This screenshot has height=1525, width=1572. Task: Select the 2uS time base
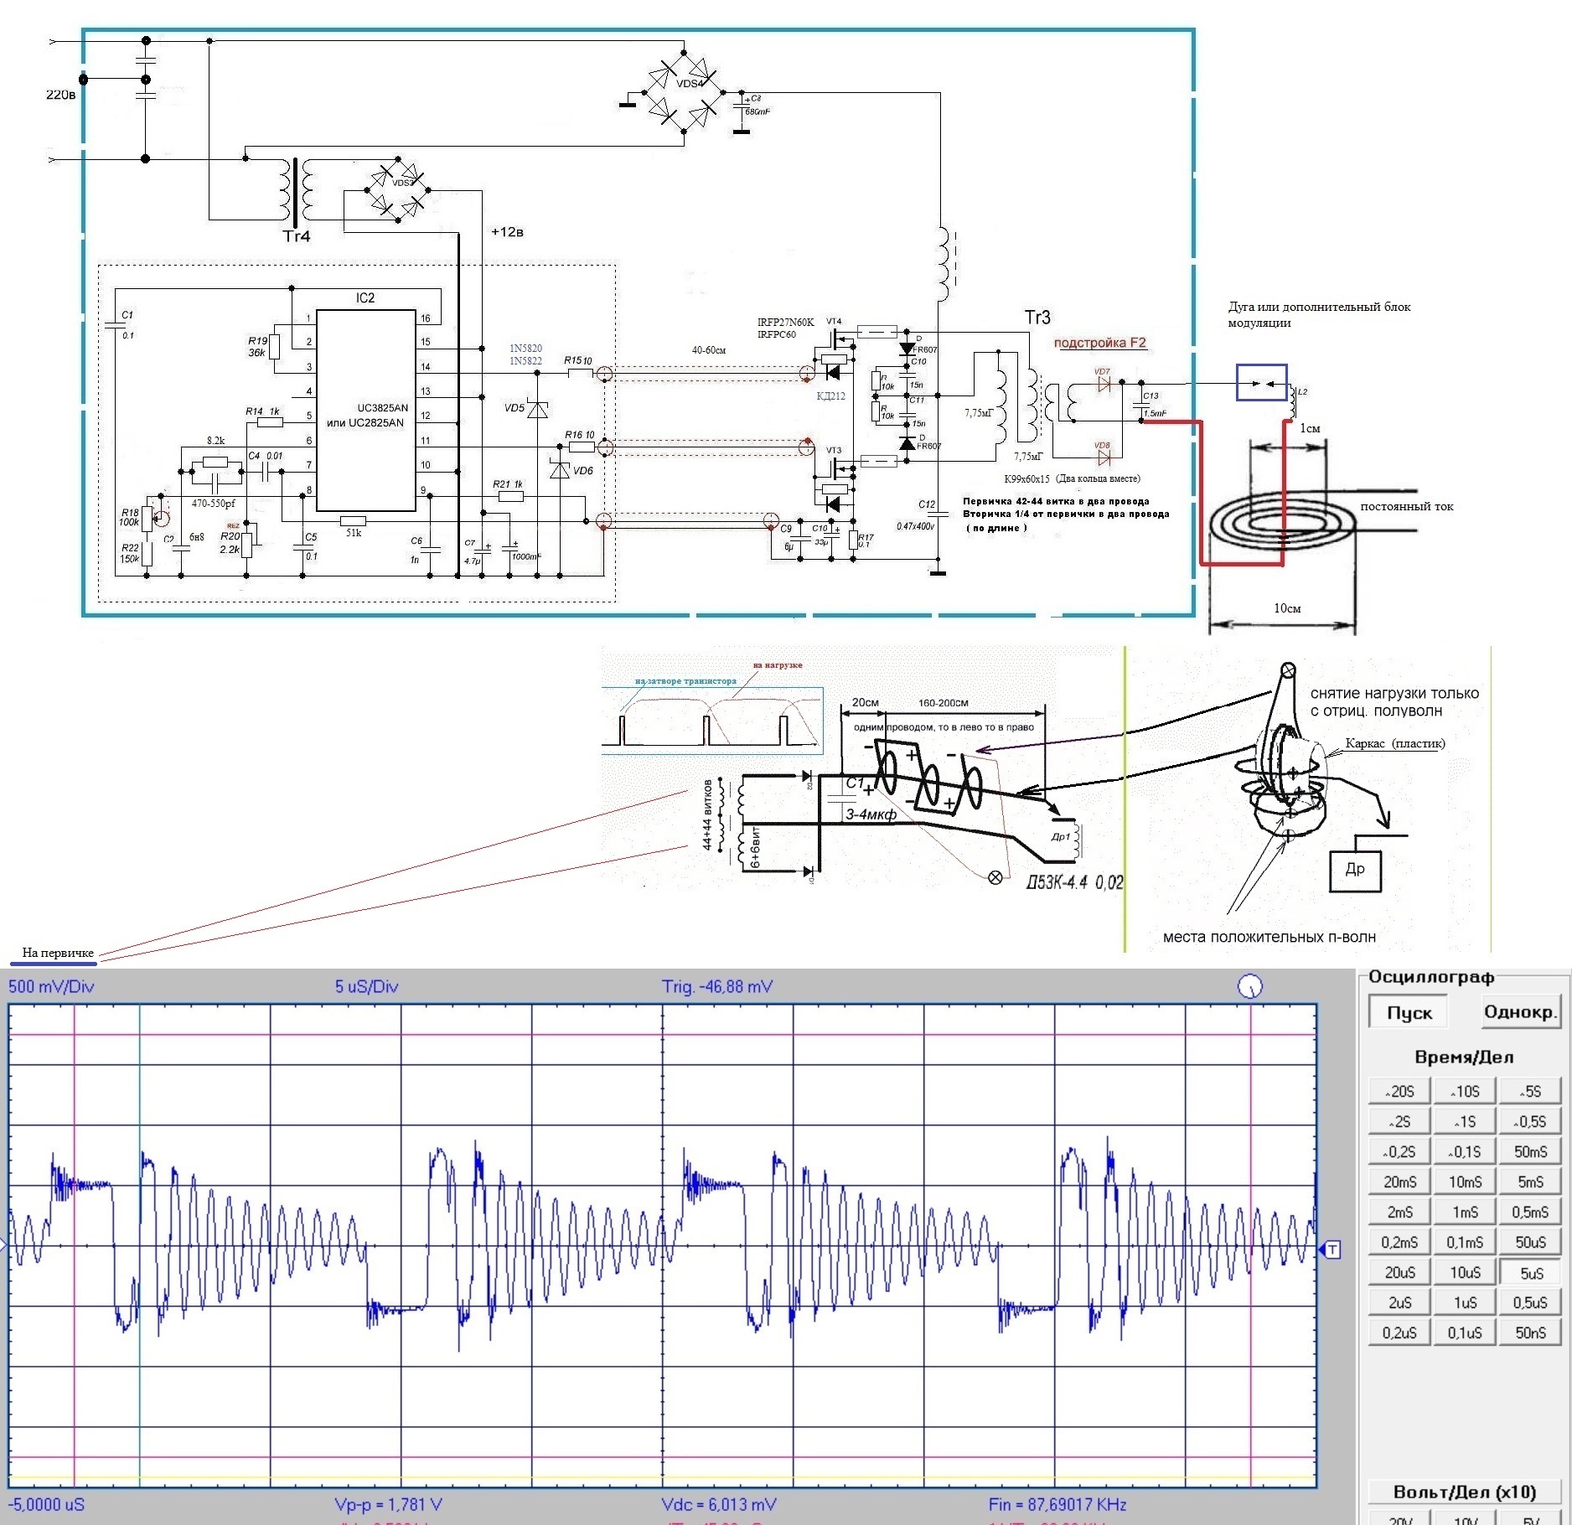click(x=1399, y=1303)
